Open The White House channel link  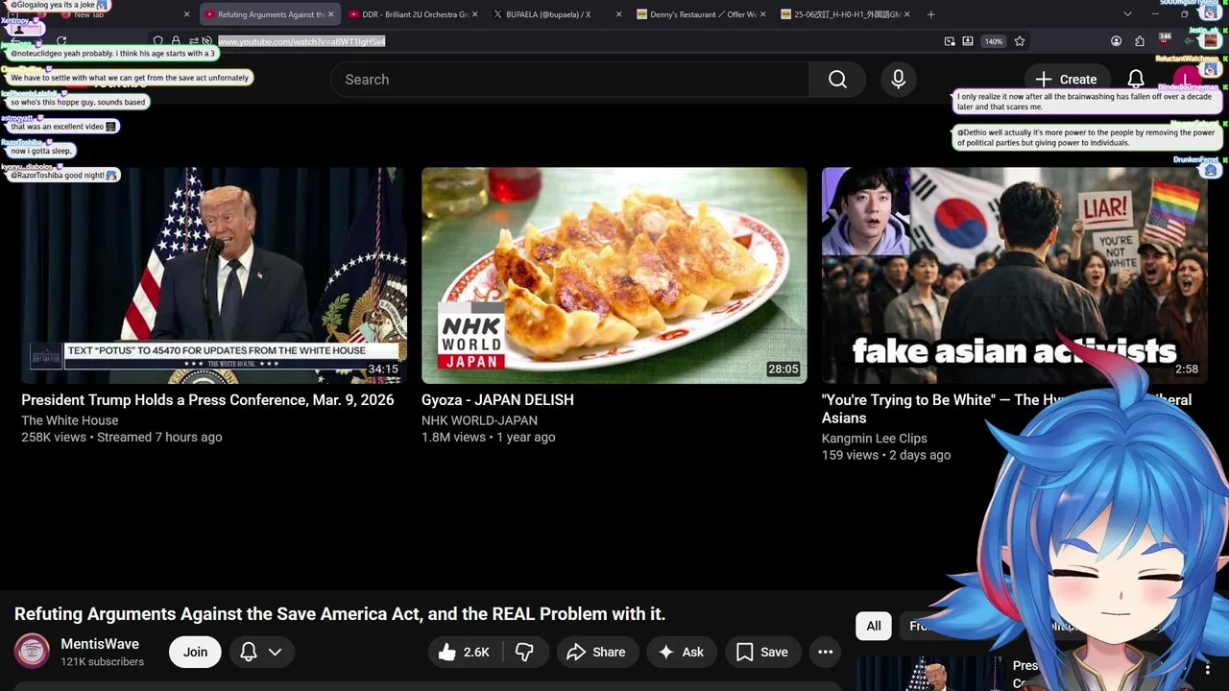[x=70, y=420]
